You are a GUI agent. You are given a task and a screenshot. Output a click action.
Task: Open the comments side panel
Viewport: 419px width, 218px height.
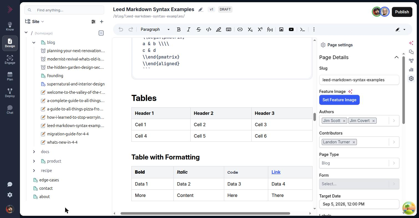411,52
